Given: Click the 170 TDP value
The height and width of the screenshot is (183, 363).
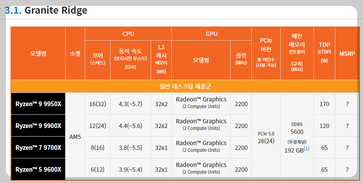Looking at the screenshot, I should click(324, 104).
